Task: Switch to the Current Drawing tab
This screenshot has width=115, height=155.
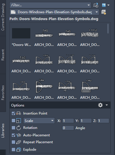Action: pos(3,17)
